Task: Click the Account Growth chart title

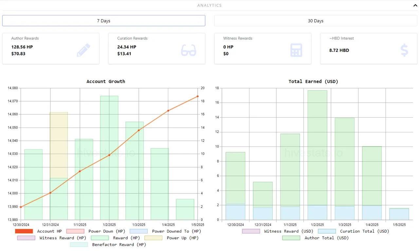Action: [x=106, y=81]
